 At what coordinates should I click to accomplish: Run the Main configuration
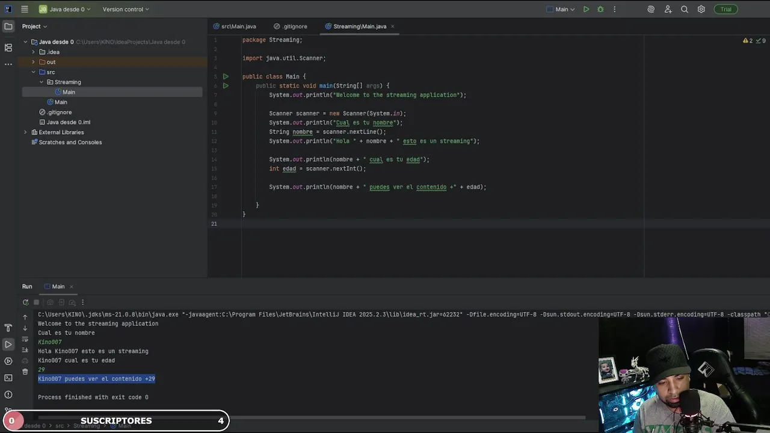point(586,9)
